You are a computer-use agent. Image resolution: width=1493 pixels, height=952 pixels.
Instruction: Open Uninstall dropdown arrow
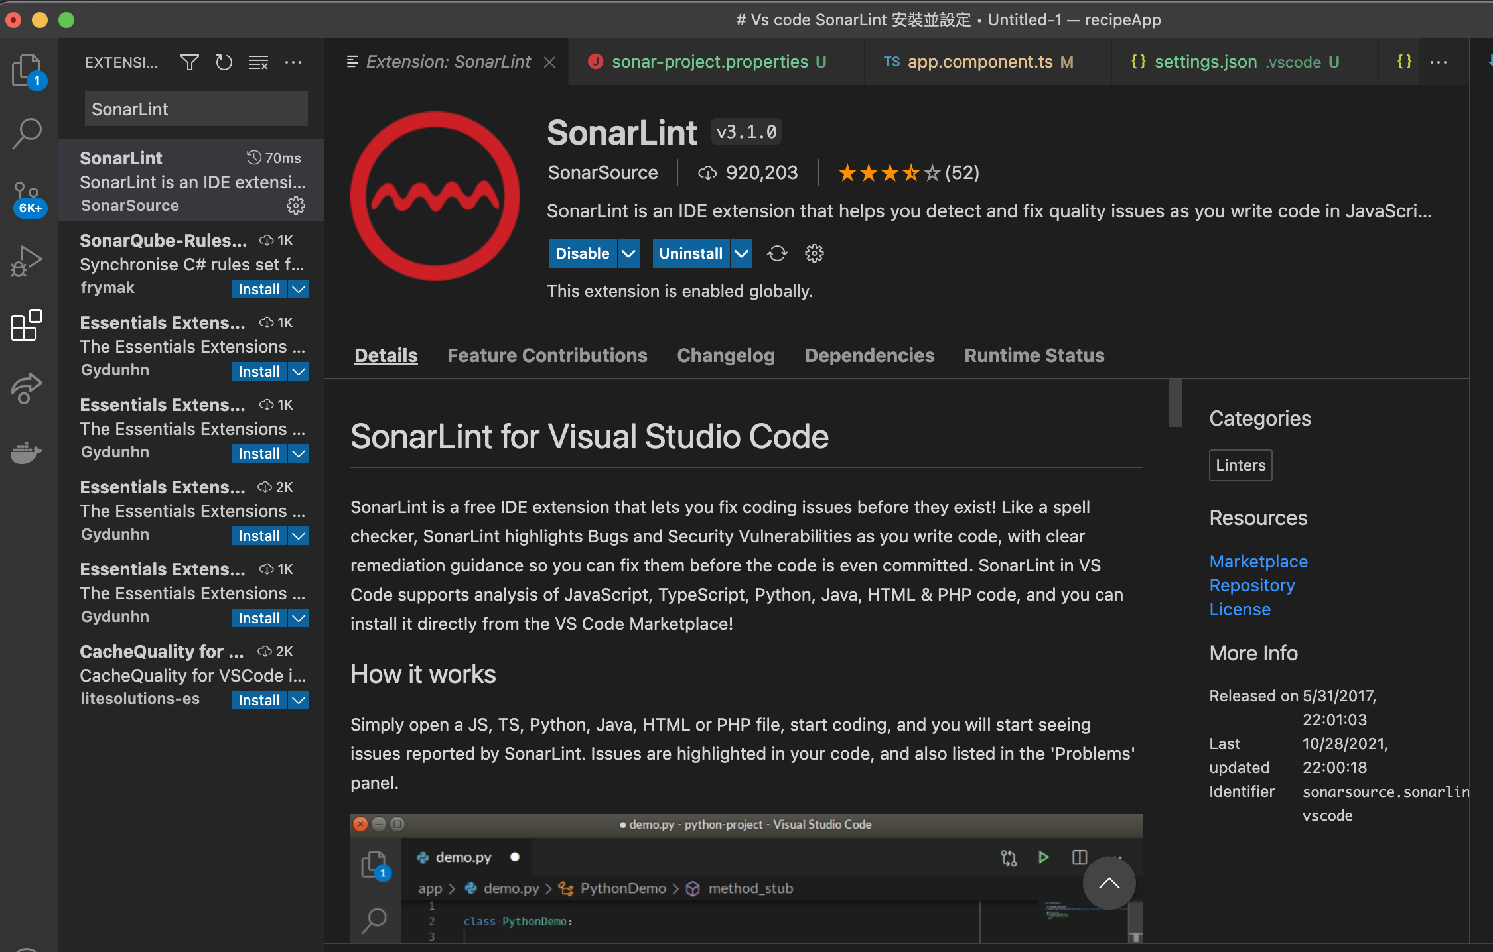[x=742, y=253]
